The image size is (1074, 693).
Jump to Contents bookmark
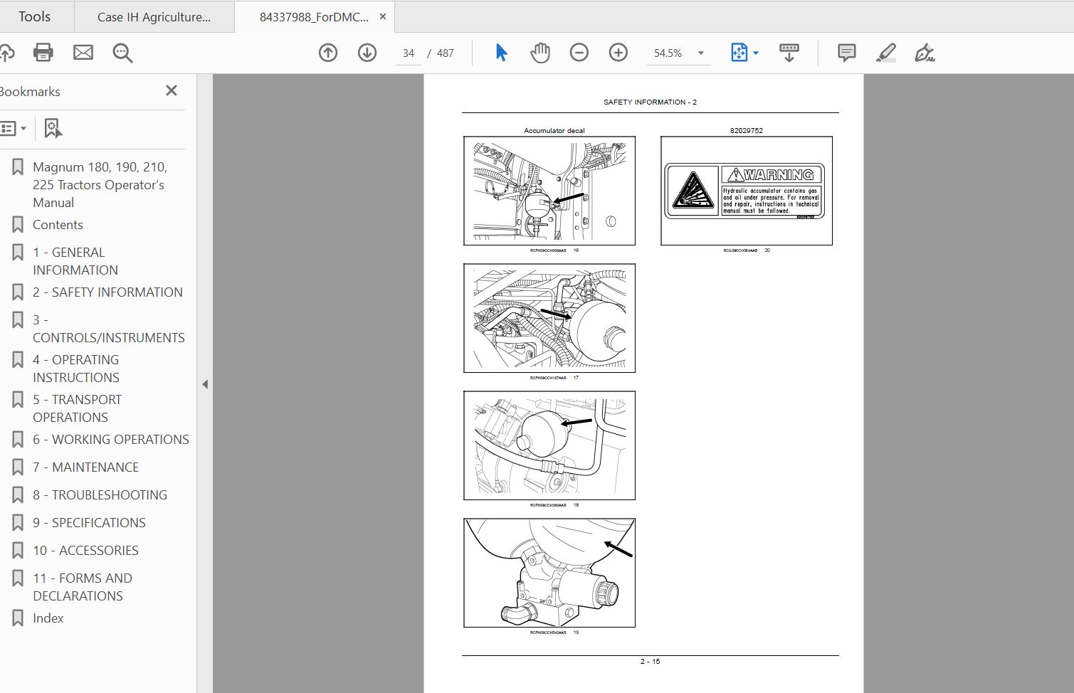click(58, 225)
